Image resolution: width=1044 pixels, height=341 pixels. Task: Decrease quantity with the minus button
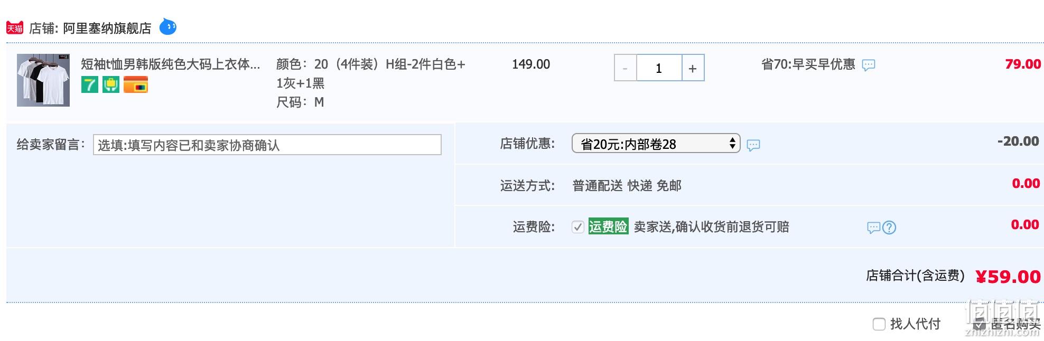coord(626,68)
